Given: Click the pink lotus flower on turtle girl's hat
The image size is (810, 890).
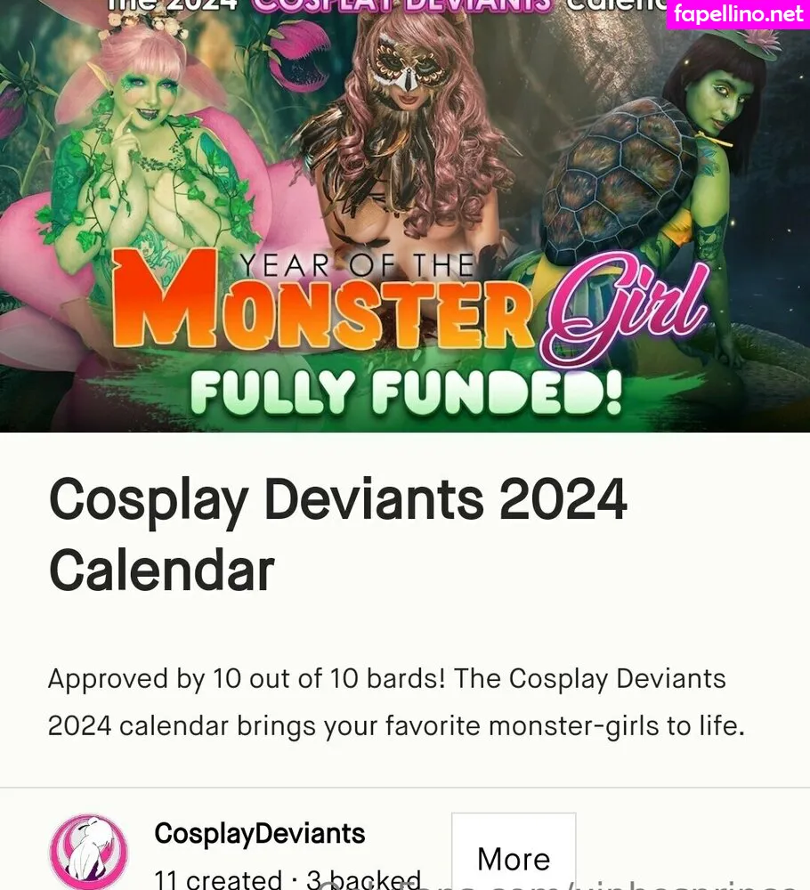Looking at the screenshot, I should click(x=759, y=40).
